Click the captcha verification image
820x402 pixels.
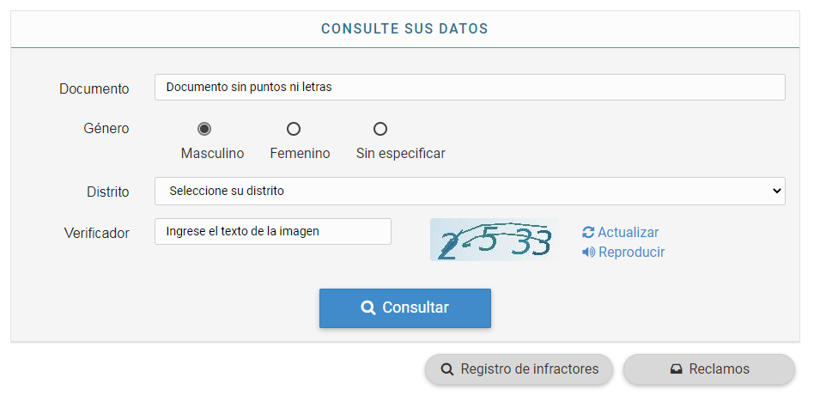(494, 241)
